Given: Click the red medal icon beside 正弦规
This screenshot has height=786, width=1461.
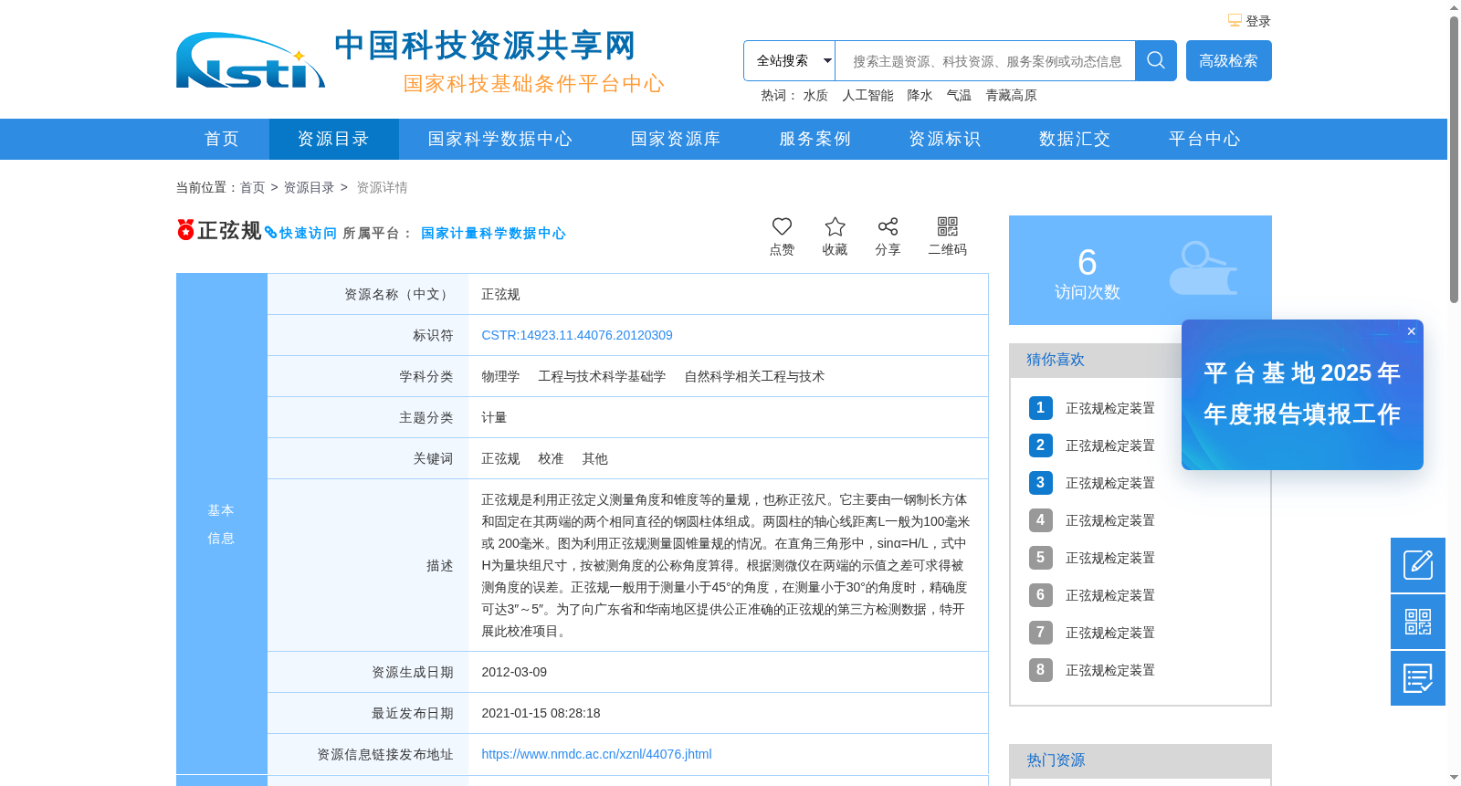Looking at the screenshot, I should pos(185,230).
